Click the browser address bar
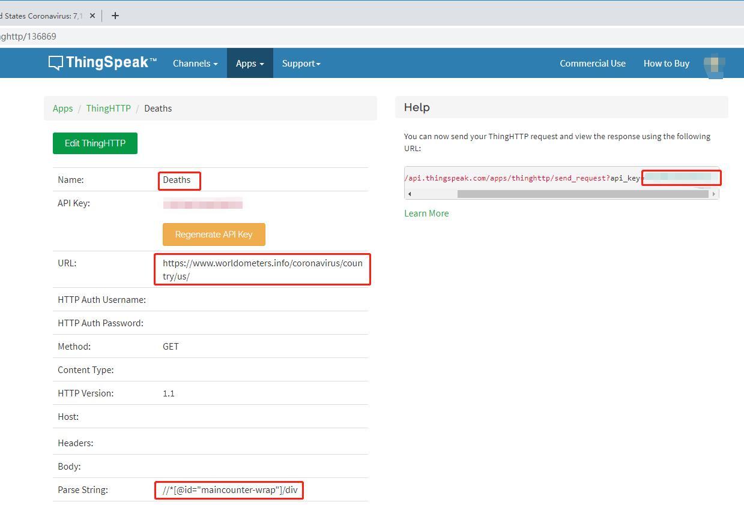 click(x=372, y=37)
